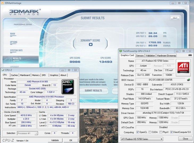Click the Validate button in CPU-Z
The image size is (194, 143).
pyautogui.click(x=55, y=140)
